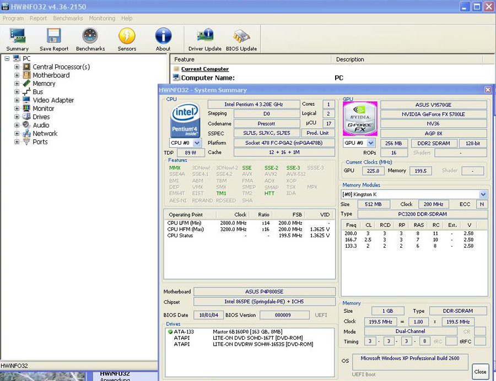The image size is (496, 381).
Task: Click the ASUS P4P800SE motherboard field
Action: [x=265, y=292]
